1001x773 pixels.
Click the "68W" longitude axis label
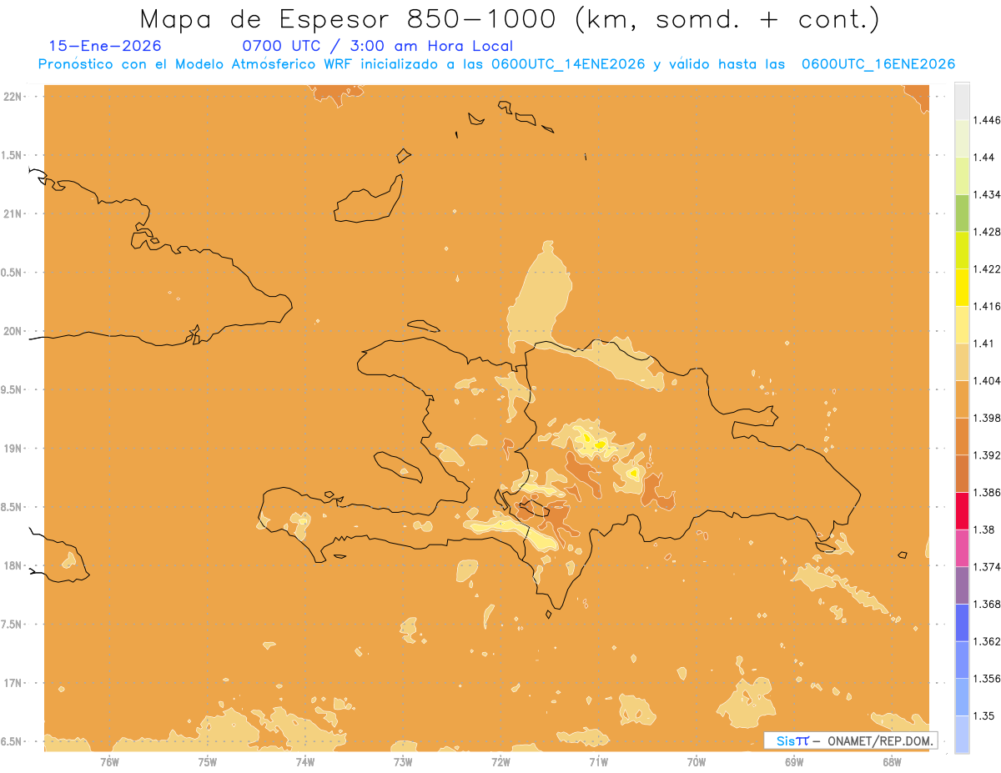[x=892, y=761]
